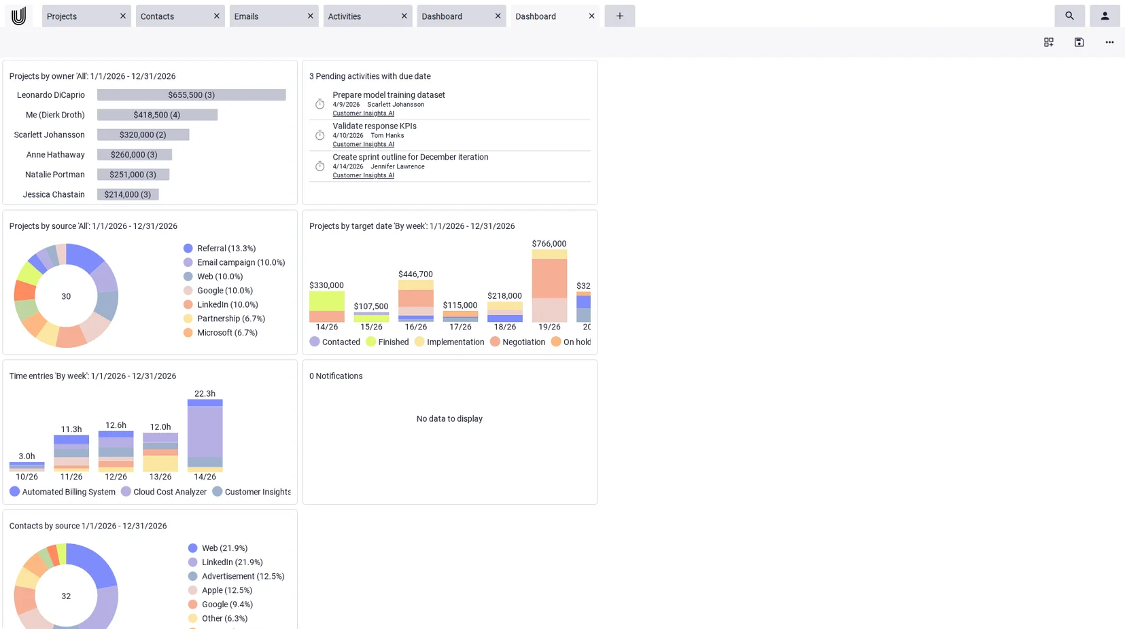Click the week 19/26 bar totaling $766,000
The width and height of the screenshot is (1125, 629).
549,286
